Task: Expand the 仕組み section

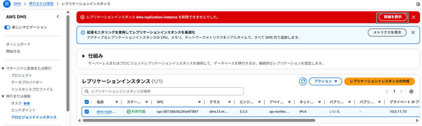Action: [84, 56]
